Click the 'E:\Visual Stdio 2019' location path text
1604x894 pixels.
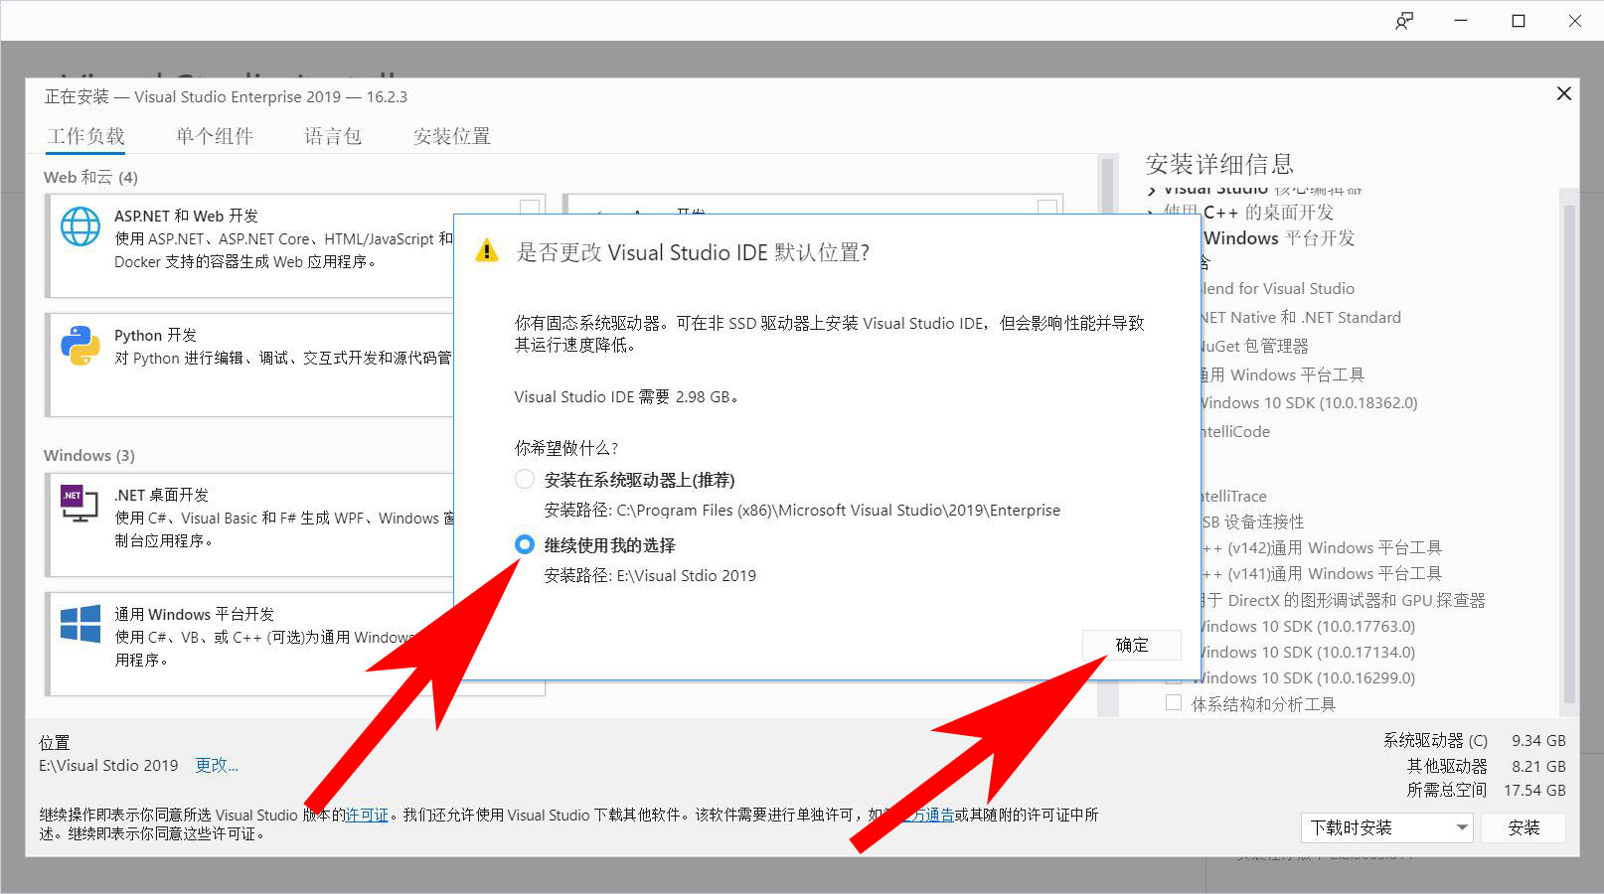point(108,765)
